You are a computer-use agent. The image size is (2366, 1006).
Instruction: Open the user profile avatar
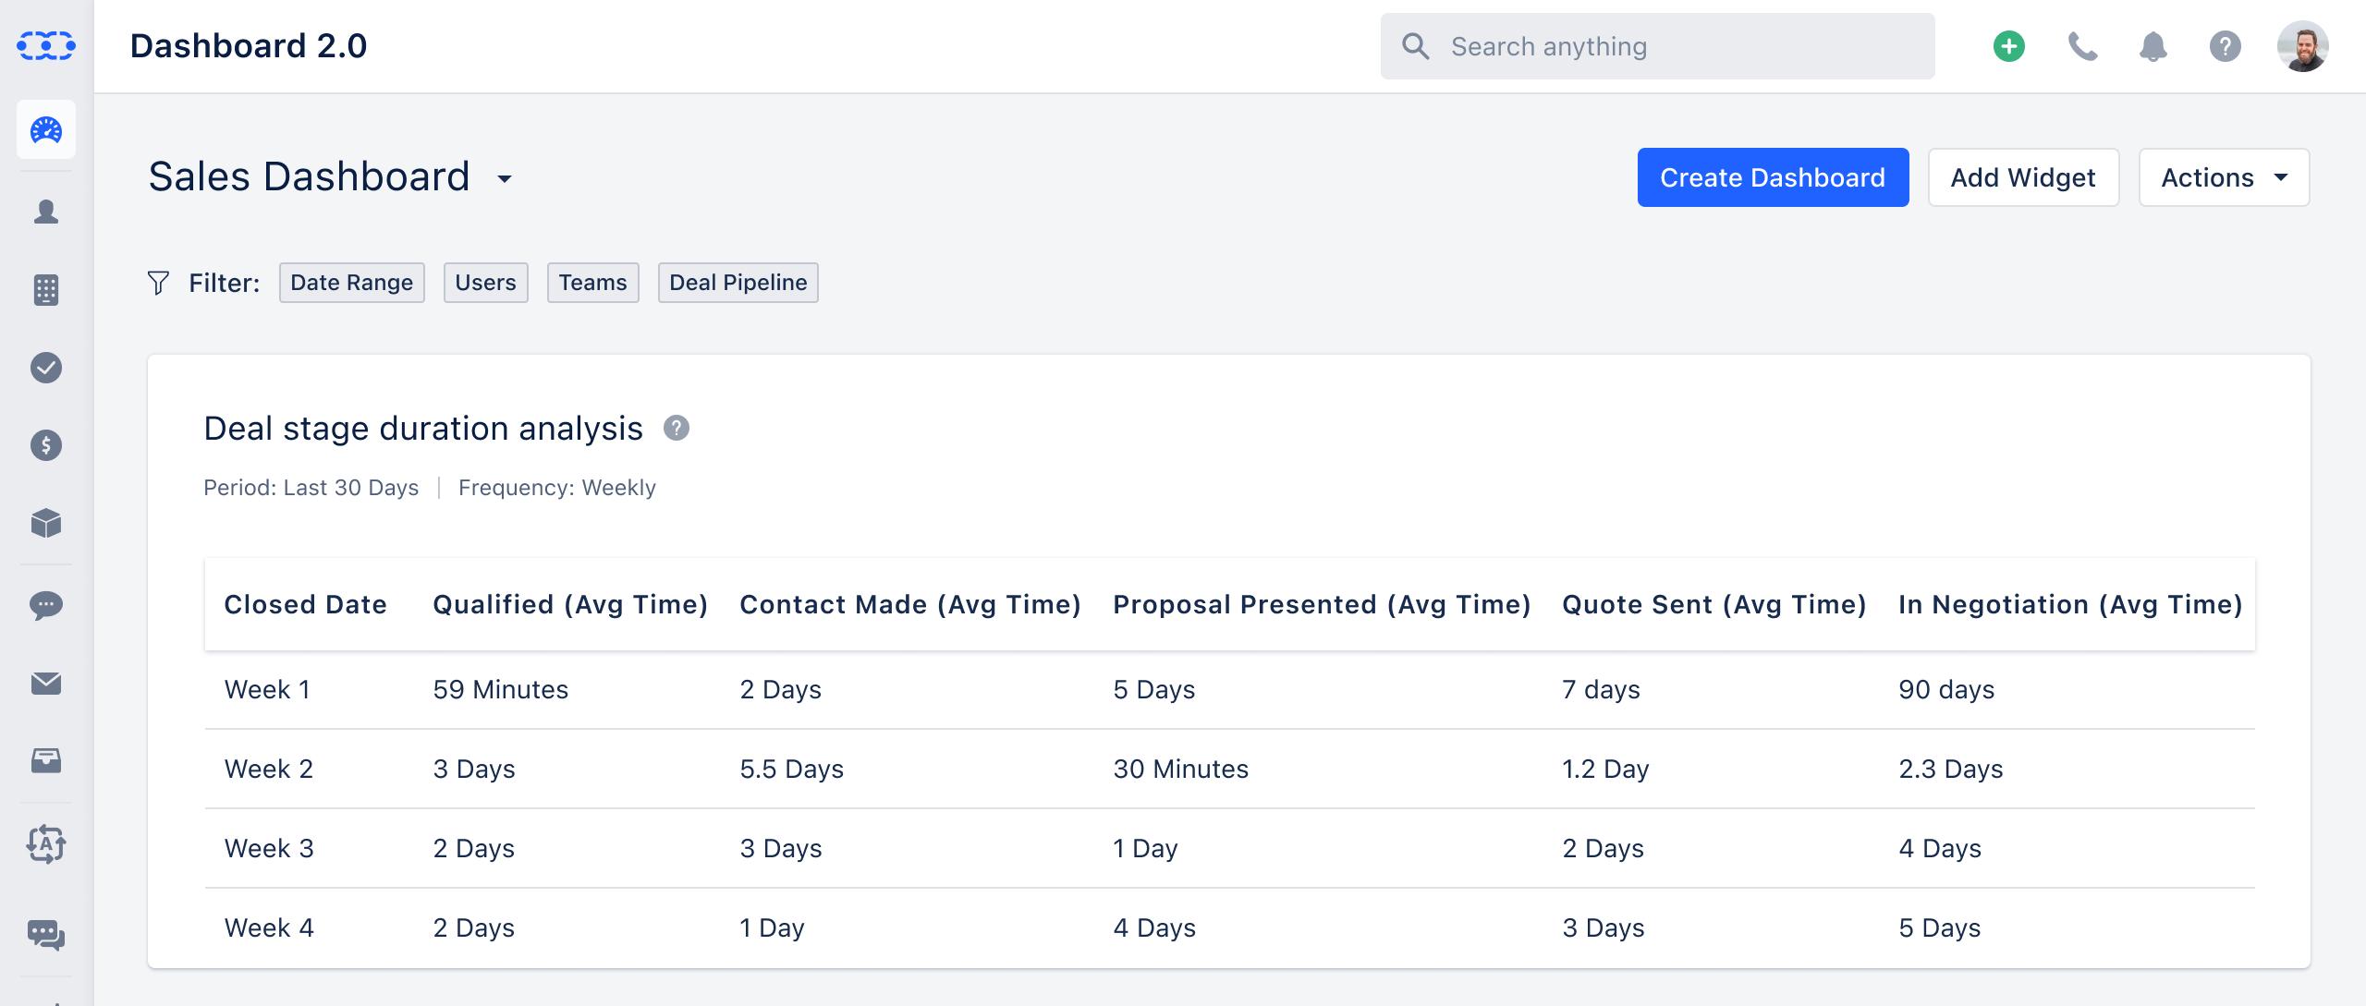click(2303, 46)
